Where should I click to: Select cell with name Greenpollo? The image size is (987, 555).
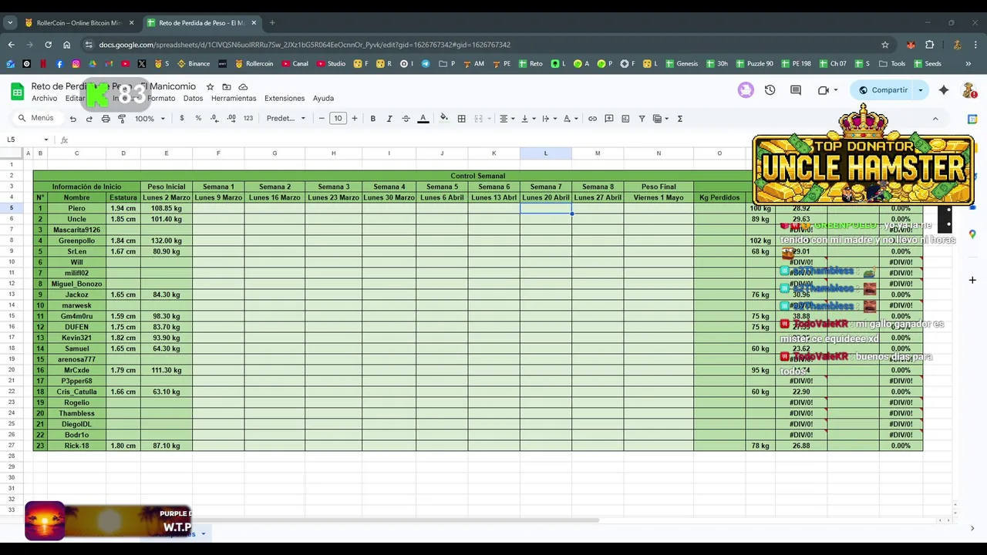76,240
